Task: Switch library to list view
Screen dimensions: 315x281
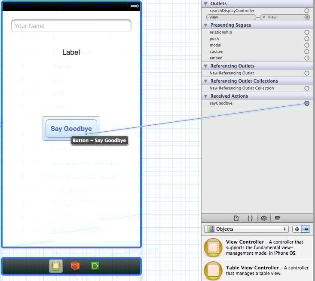Action: point(306,229)
